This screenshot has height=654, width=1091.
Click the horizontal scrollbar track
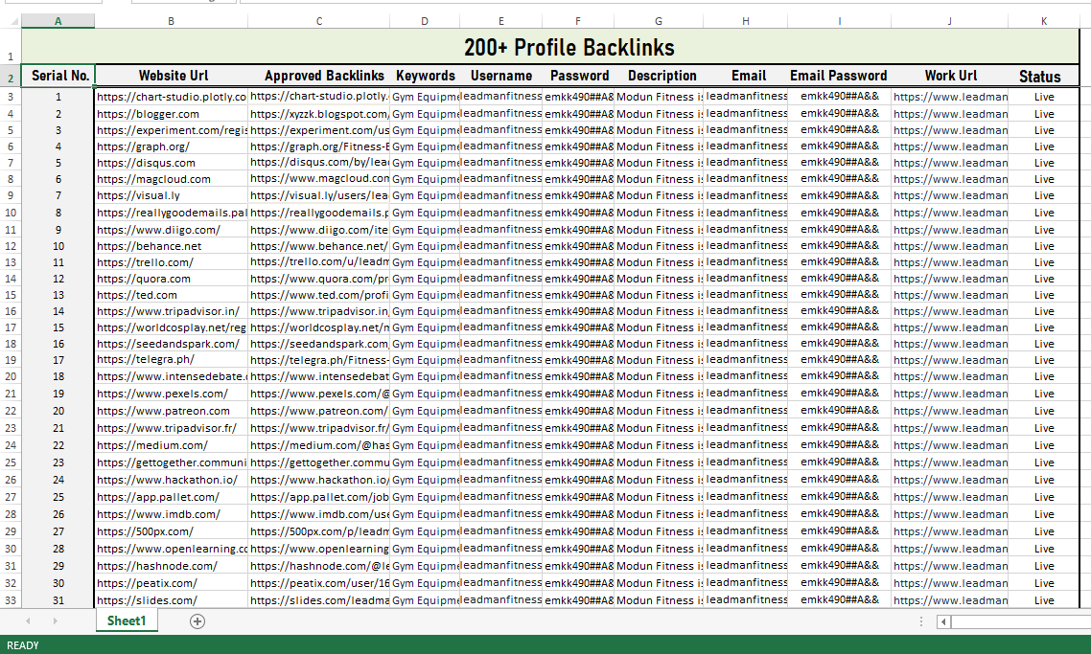pyautogui.click(x=1016, y=621)
